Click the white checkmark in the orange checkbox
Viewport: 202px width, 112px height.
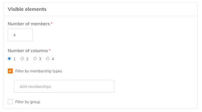pos(10,71)
